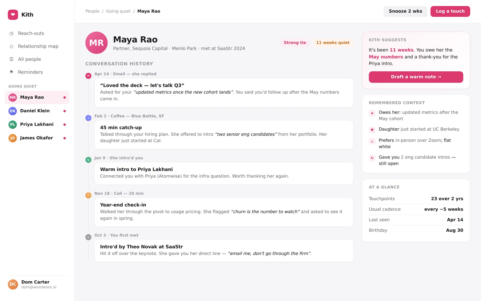Click the Maya Rao breadcrumb
Image resolution: width=481 pixels, height=301 pixels.
149,11
